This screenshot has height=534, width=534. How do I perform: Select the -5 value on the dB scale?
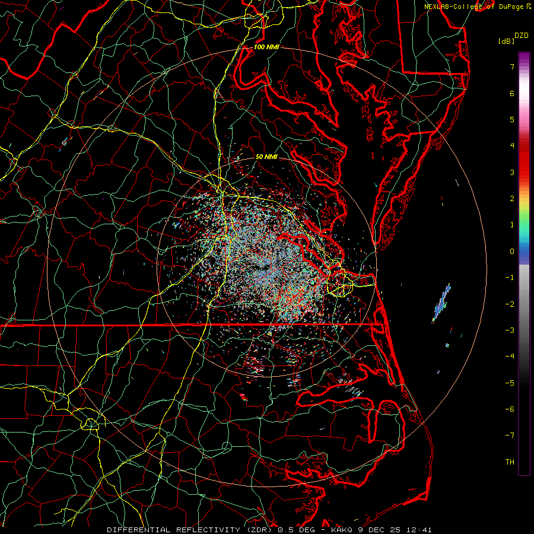(510, 383)
